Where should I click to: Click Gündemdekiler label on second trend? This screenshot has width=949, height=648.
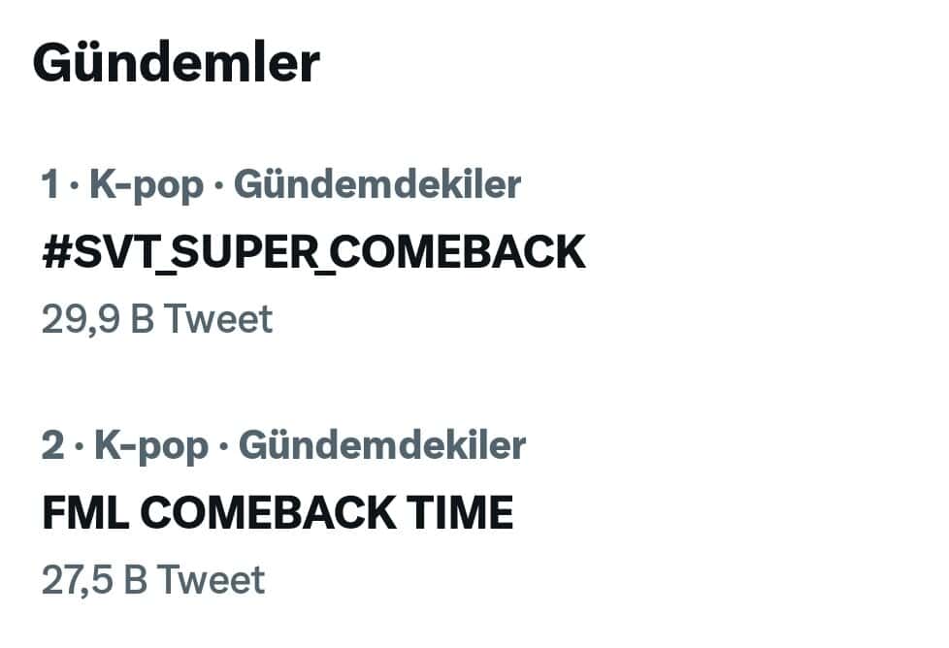pos(381,446)
